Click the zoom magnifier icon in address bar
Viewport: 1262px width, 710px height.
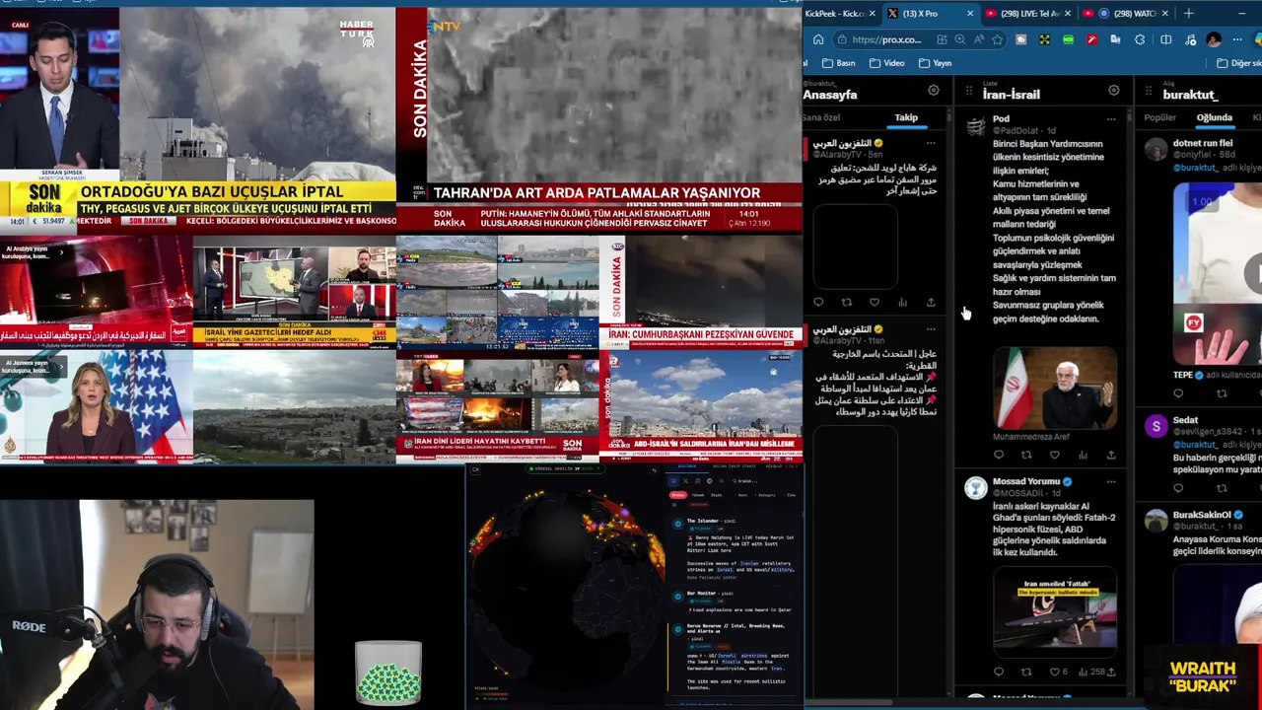(x=959, y=39)
